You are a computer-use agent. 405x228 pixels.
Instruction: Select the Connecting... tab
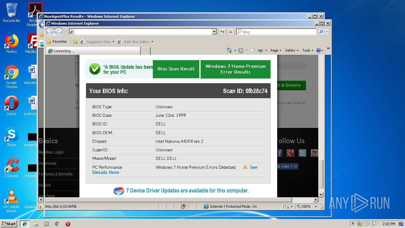point(93,51)
